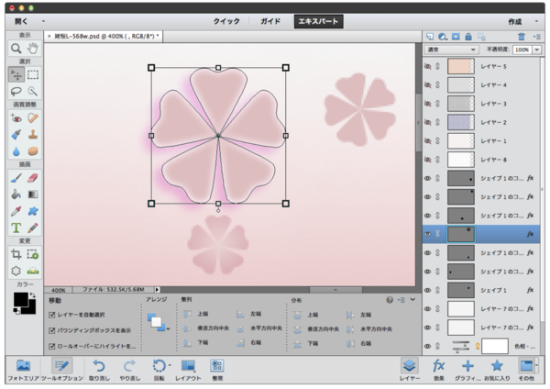Create new adjustment layer icon
Image resolution: width=550 pixels, height=389 pixels.
tap(443, 37)
